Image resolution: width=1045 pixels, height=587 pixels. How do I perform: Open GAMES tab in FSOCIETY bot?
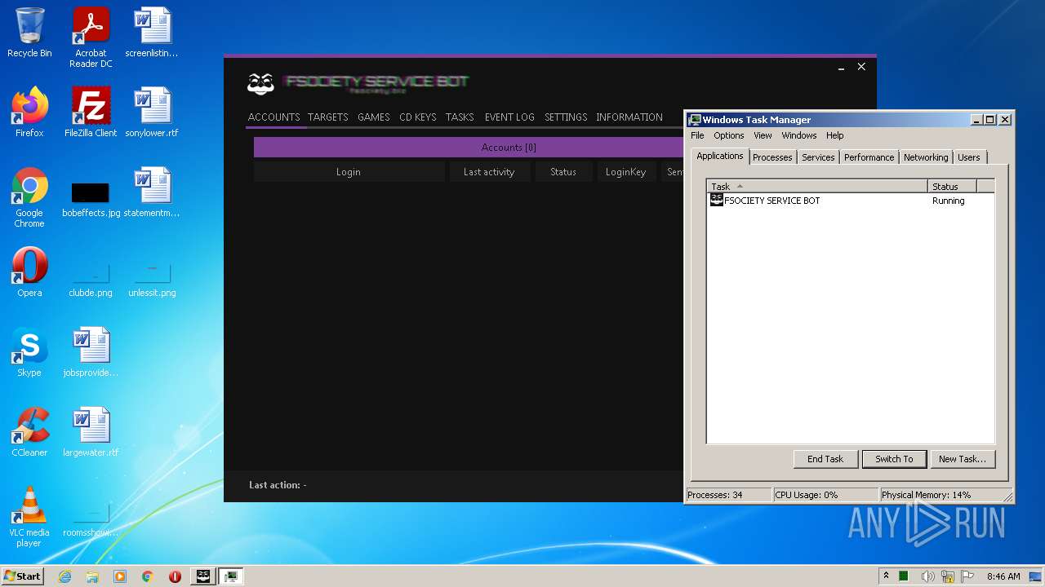coord(374,117)
